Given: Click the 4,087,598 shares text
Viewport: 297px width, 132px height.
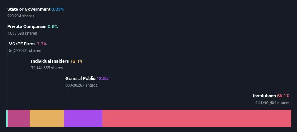Looking at the screenshot, I should coord(22,33).
